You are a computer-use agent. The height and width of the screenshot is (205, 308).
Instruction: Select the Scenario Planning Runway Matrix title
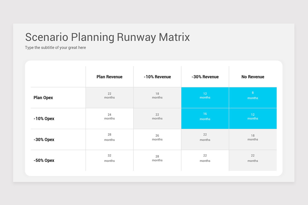[x=108, y=37]
